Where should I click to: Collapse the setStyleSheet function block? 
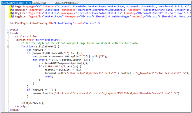pyautogui.click(x=8, y=46)
